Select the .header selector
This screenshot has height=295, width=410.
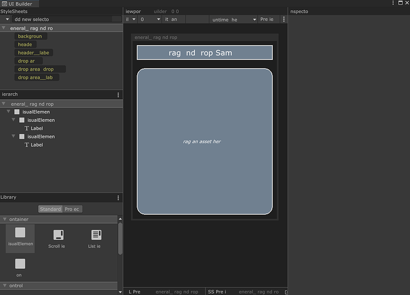point(26,45)
